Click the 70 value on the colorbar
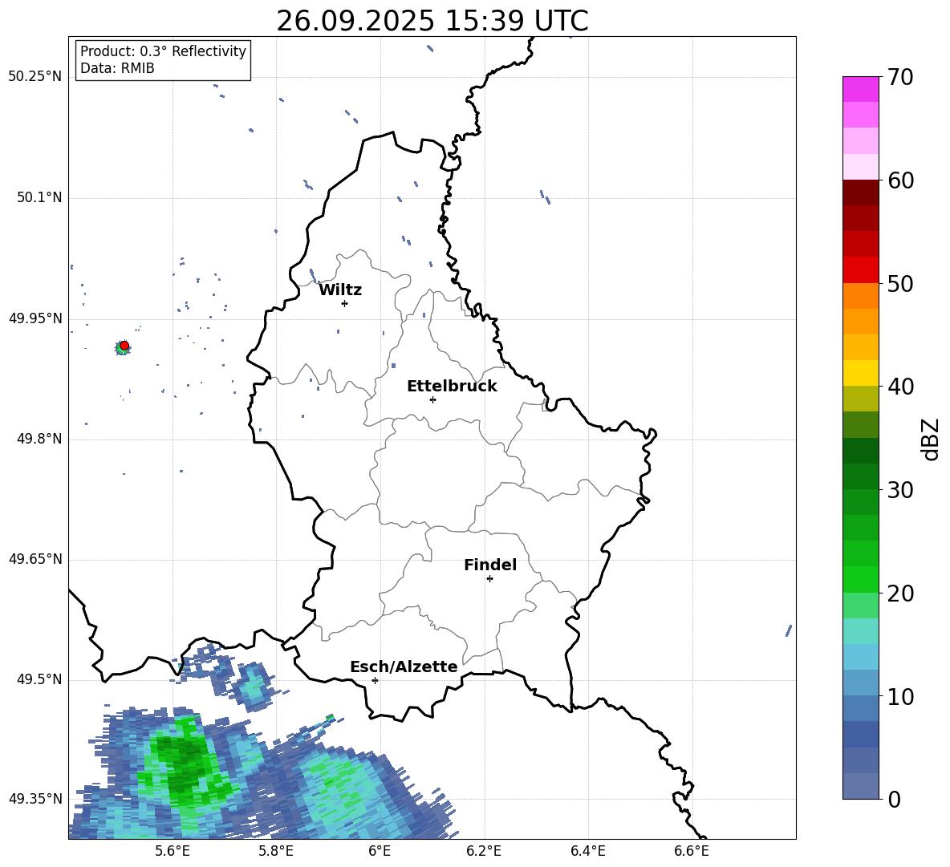This screenshot has height=867, width=950. coord(900,77)
